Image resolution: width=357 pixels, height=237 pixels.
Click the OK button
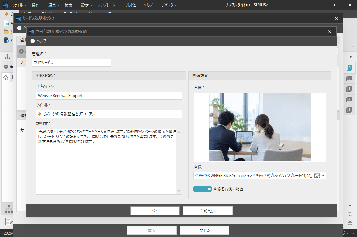tap(155, 211)
